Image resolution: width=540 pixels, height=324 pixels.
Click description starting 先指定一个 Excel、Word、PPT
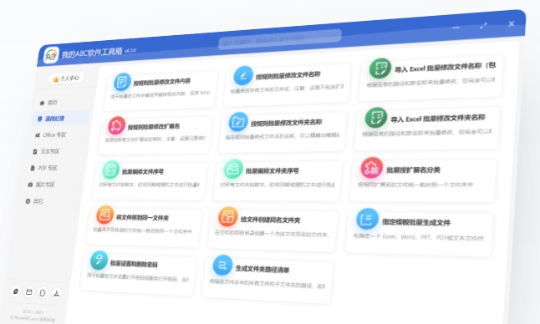coord(419,237)
